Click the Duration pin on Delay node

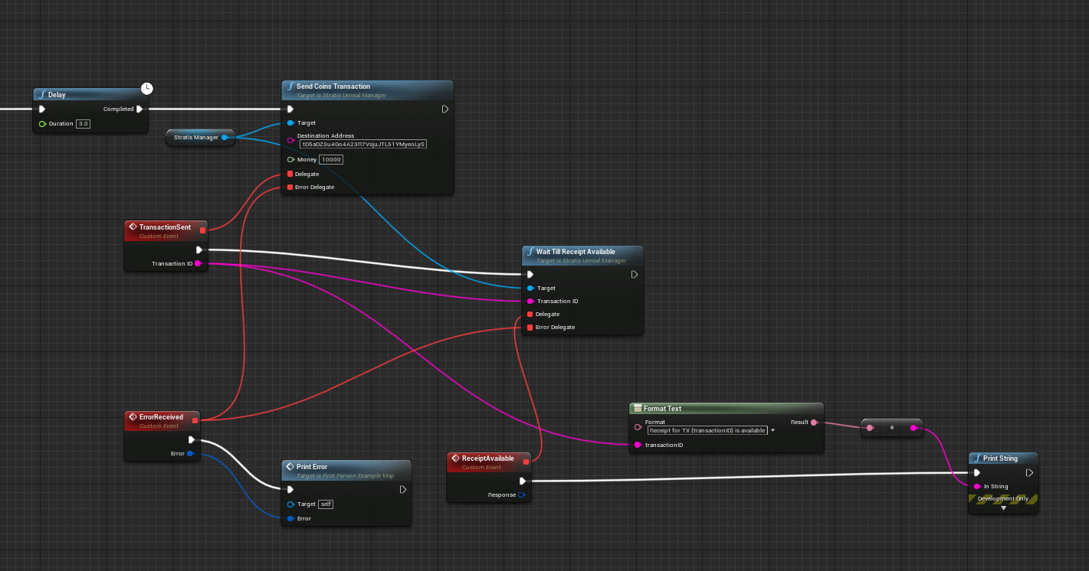point(42,123)
